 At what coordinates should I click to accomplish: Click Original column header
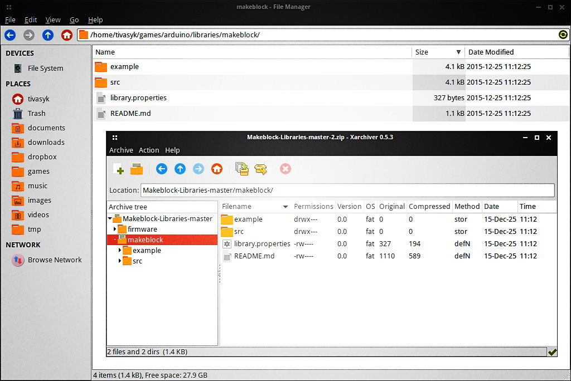[x=392, y=207]
